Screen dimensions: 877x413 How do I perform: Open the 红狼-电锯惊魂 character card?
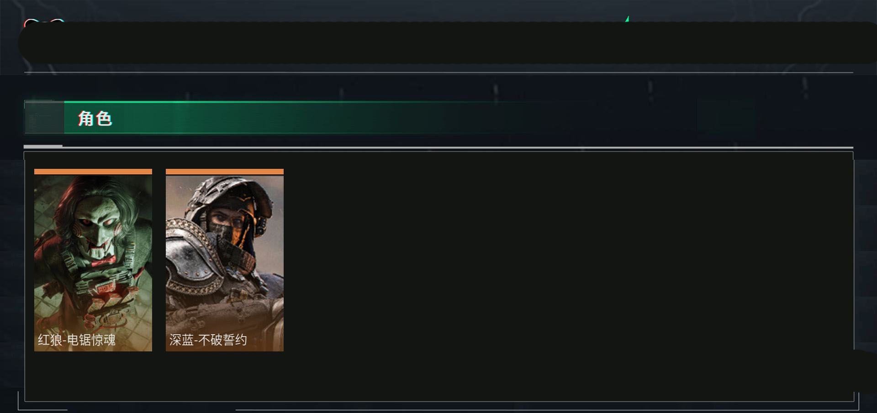click(93, 260)
